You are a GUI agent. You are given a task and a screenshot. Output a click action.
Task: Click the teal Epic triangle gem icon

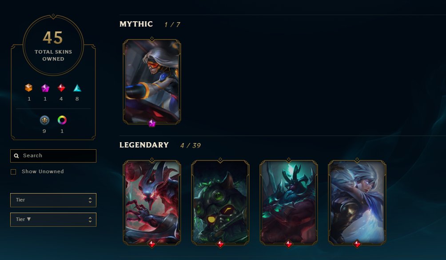(x=77, y=88)
